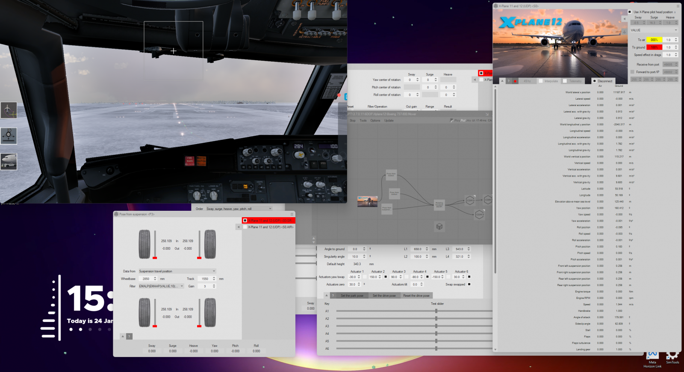
Task: Open the Options menu
Action: (x=375, y=121)
